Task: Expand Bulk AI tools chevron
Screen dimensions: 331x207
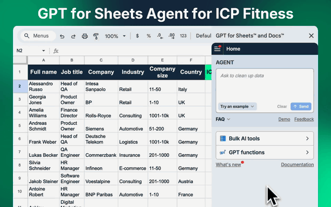Action: (x=307, y=139)
